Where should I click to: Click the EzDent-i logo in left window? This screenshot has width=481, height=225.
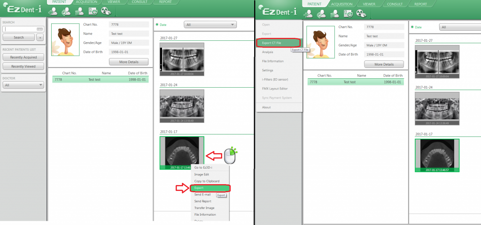(22, 8)
